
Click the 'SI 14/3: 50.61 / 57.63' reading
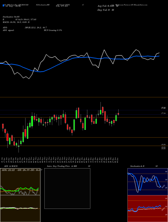pyautogui.click(x=26, y=20)
